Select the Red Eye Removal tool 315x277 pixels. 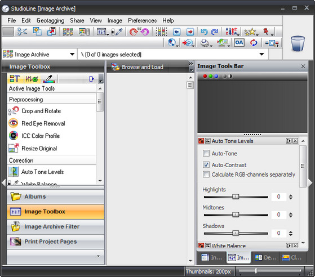tap(37, 123)
